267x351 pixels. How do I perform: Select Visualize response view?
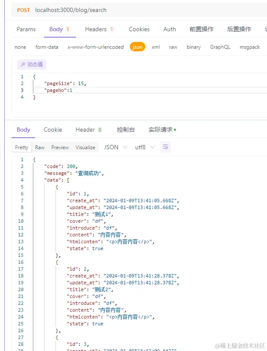[85, 147]
